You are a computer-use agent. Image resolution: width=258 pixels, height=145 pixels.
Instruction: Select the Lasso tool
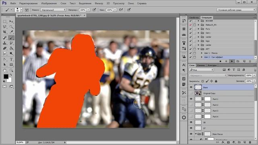click(5, 27)
